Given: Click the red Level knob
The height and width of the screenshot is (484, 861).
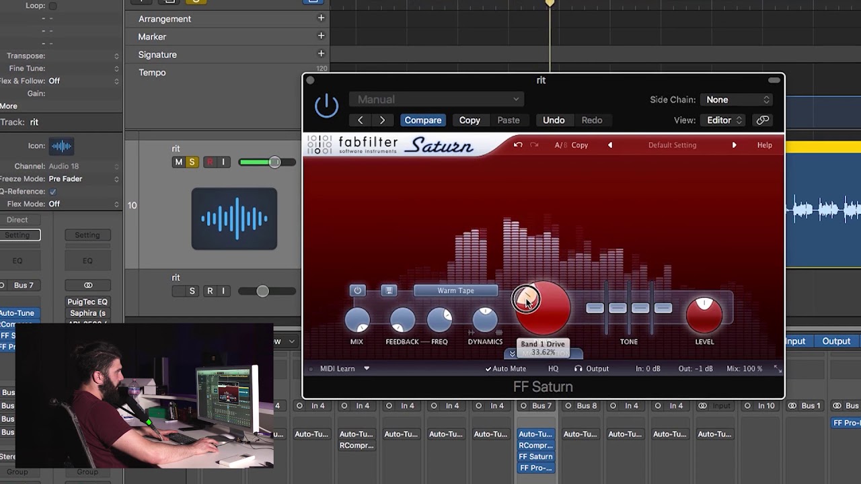Looking at the screenshot, I should [704, 315].
